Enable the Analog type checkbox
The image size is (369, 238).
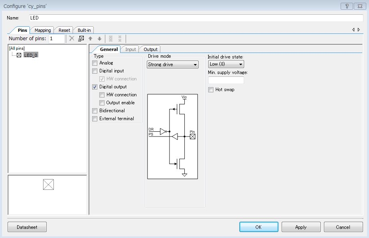click(95, 63)
